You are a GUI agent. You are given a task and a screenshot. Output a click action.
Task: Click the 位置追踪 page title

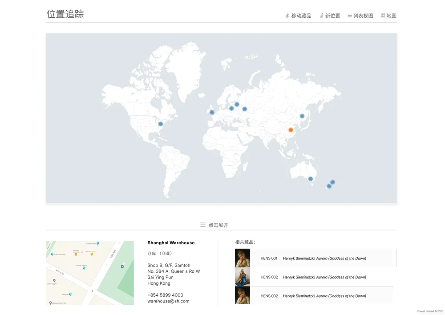click(65, 14)
